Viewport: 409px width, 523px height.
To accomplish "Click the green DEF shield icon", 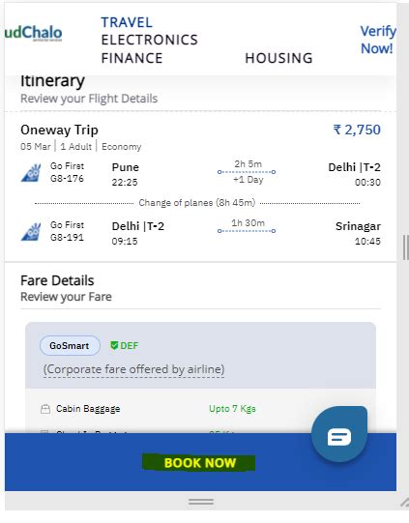I will point(114,345).
